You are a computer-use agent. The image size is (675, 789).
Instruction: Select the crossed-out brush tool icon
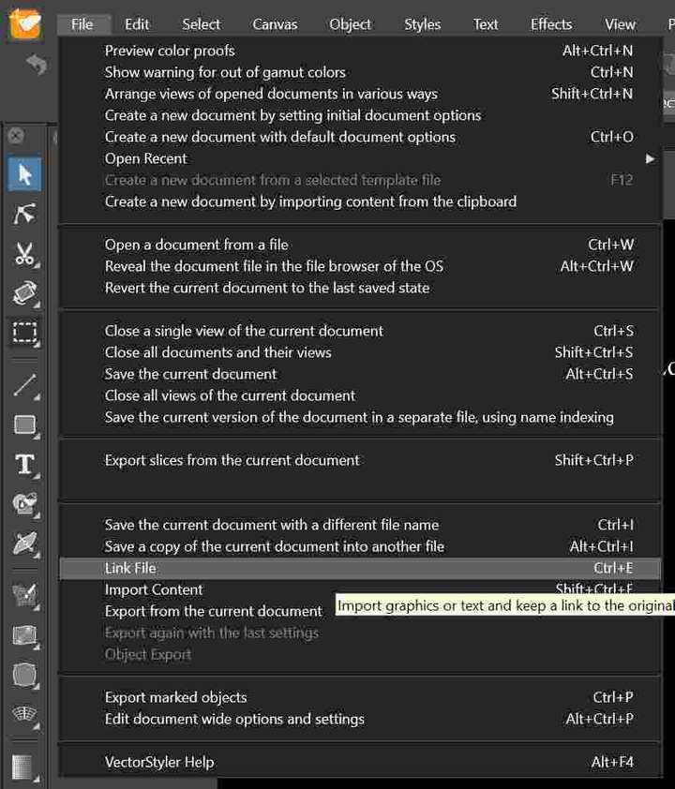[24, 543]
